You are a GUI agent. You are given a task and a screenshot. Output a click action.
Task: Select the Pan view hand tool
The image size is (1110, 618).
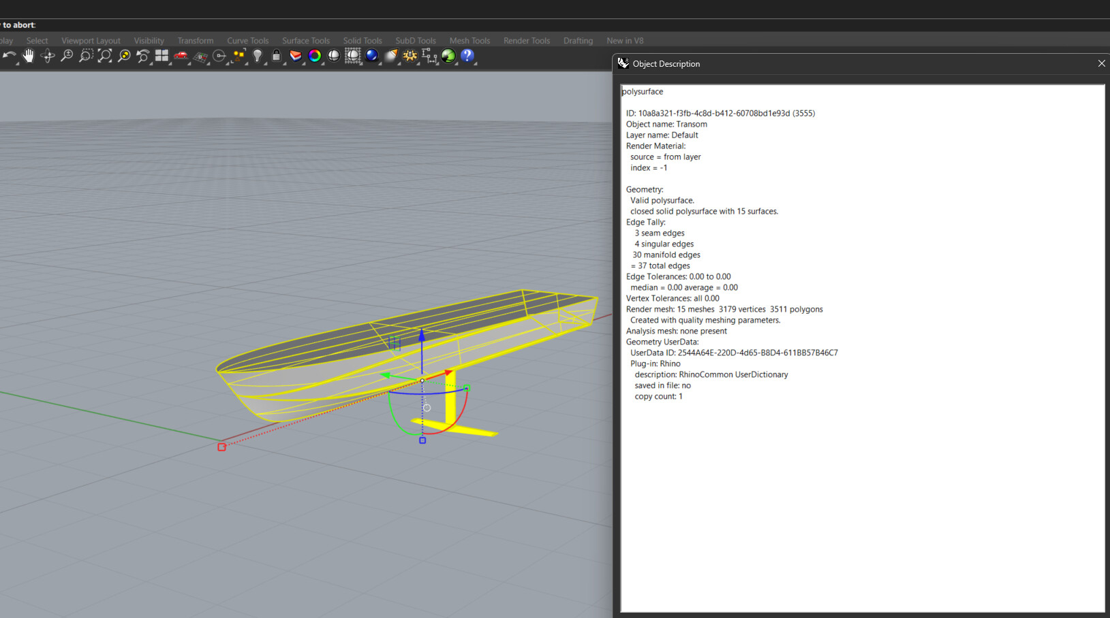click(x=29, y=56)
